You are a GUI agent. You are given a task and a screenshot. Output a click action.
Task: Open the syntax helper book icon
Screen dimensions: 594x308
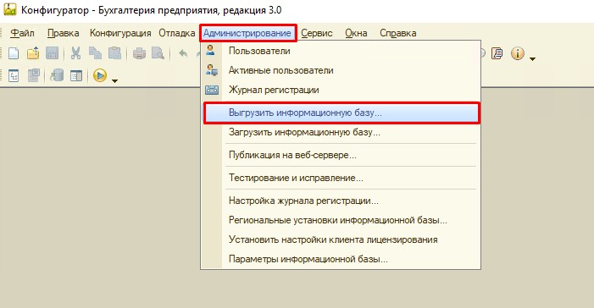coord(497,53)
